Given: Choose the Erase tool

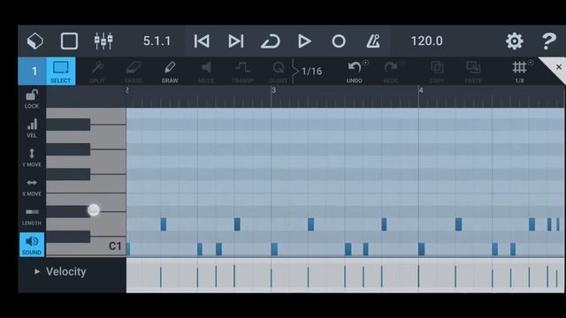Looking at the screenshot, I should (x=134, y=72).
